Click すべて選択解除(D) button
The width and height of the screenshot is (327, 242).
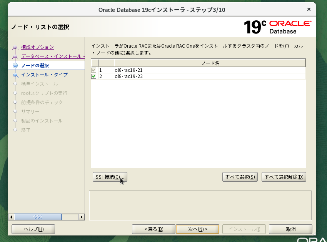click(x=284, y=177)
